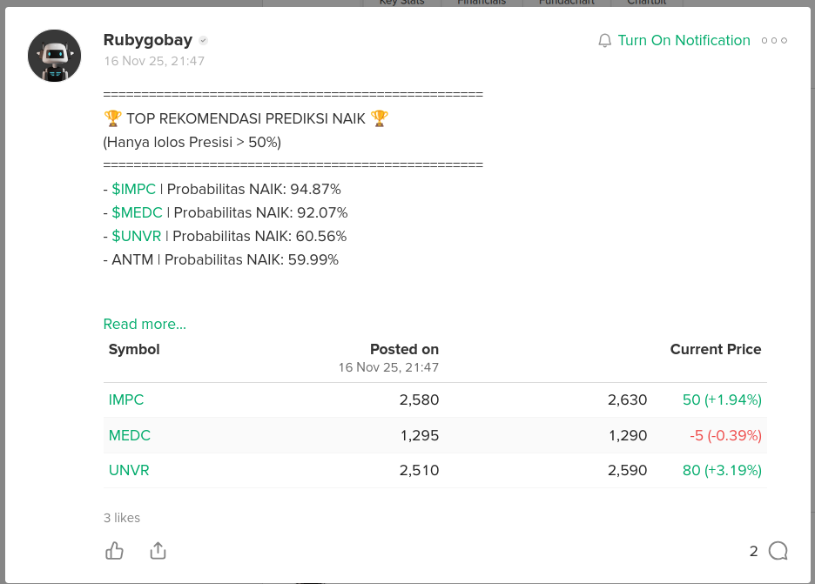The width and height of the screenshot is (815, 584).
Task: Click the comment count number 2
Action: click(753, 551)
